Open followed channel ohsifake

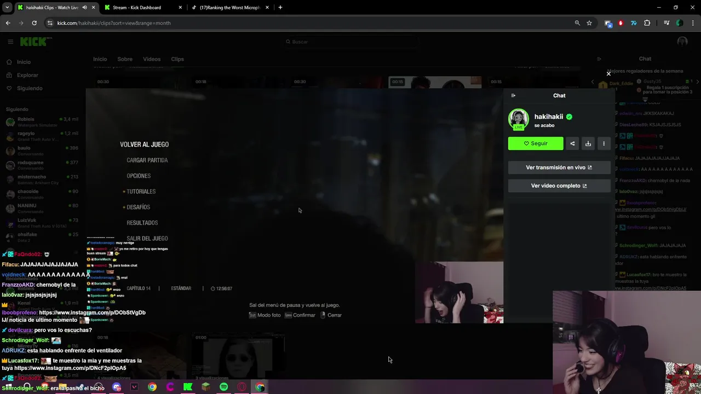(x=43, y=237)
